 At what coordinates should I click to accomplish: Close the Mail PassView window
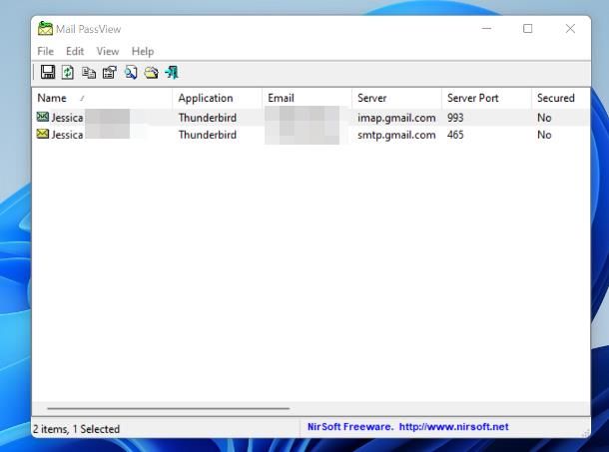click(570, 28)
